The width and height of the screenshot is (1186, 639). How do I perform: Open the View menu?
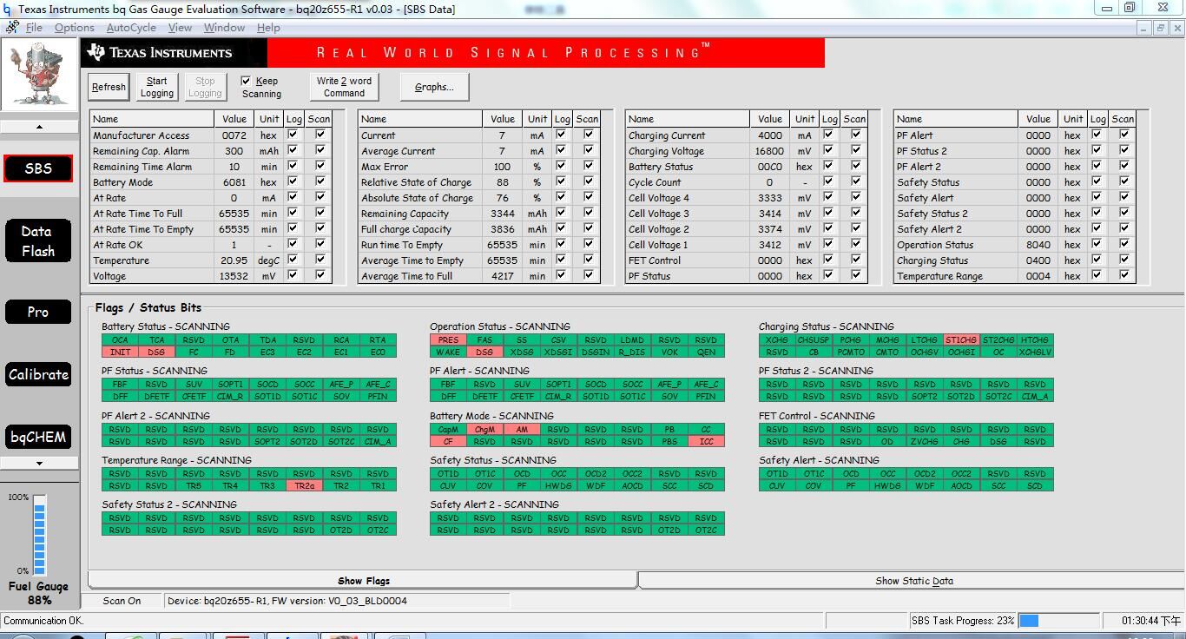coord(180,28)
